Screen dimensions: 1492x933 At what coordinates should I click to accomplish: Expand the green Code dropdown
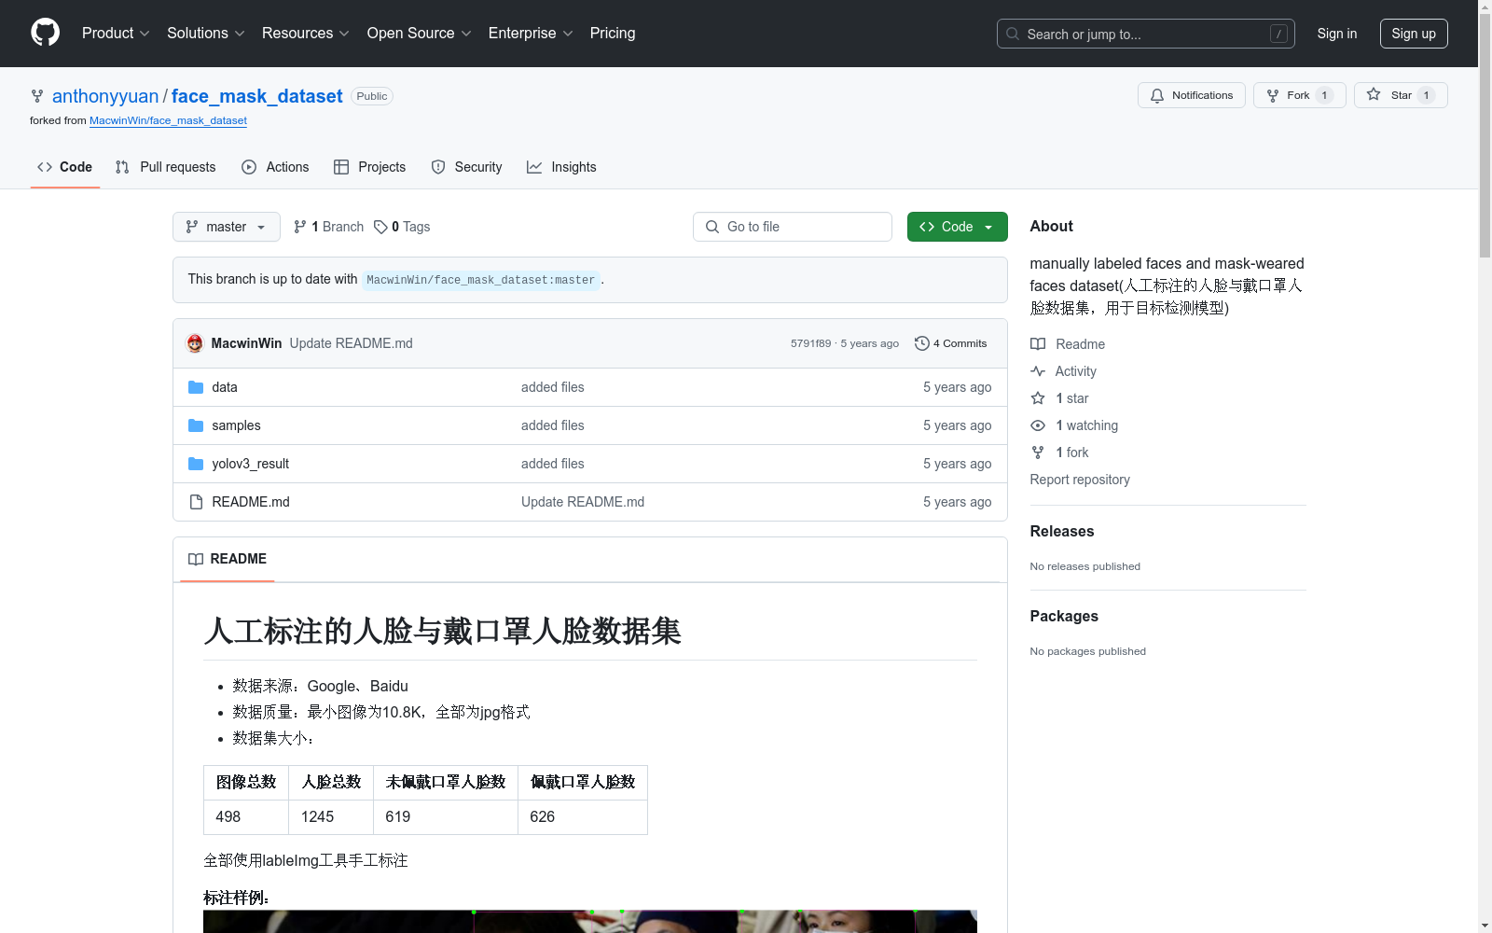click(x=957, y=227)
